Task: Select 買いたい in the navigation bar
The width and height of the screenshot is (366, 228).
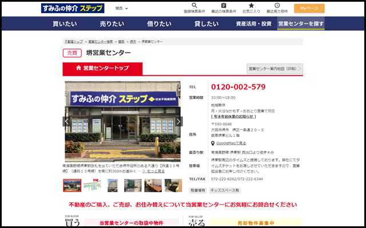Action: click(x=65, y=23)
